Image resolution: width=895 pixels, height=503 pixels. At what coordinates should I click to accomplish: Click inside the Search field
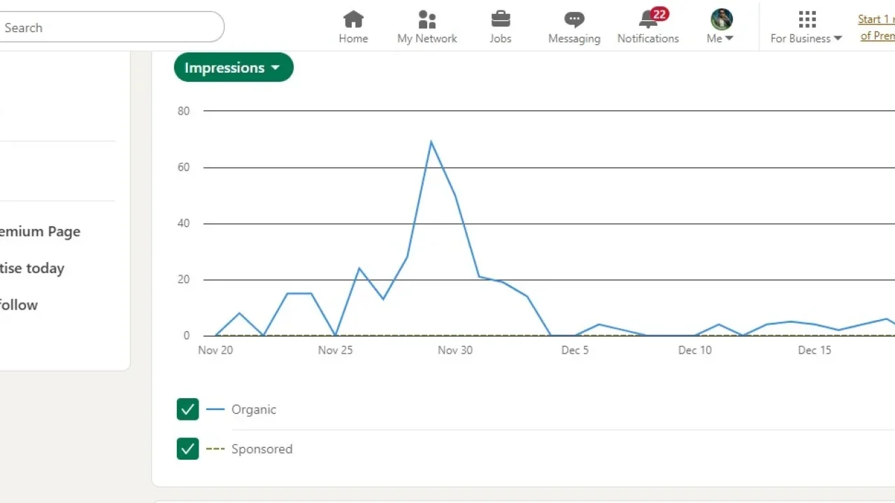pos(105,27)
